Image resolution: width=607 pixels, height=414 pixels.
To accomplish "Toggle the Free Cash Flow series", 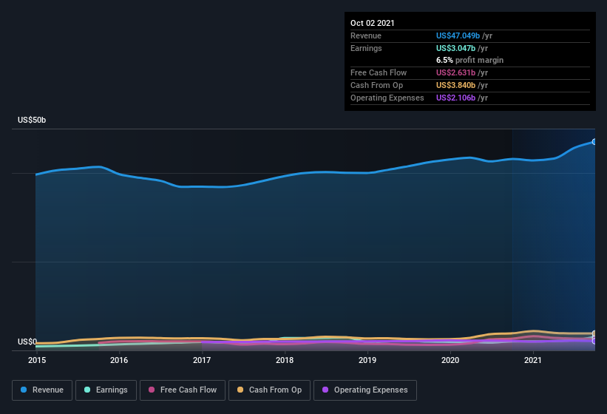I will (183, 390).
